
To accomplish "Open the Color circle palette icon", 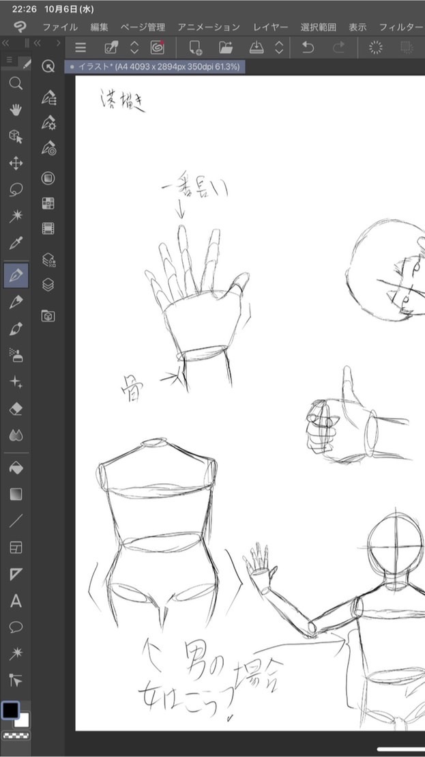I will [x=48, y=178].
